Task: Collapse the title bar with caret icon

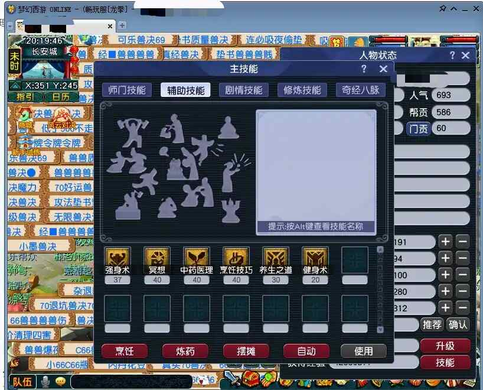Action: pos(453,9)
